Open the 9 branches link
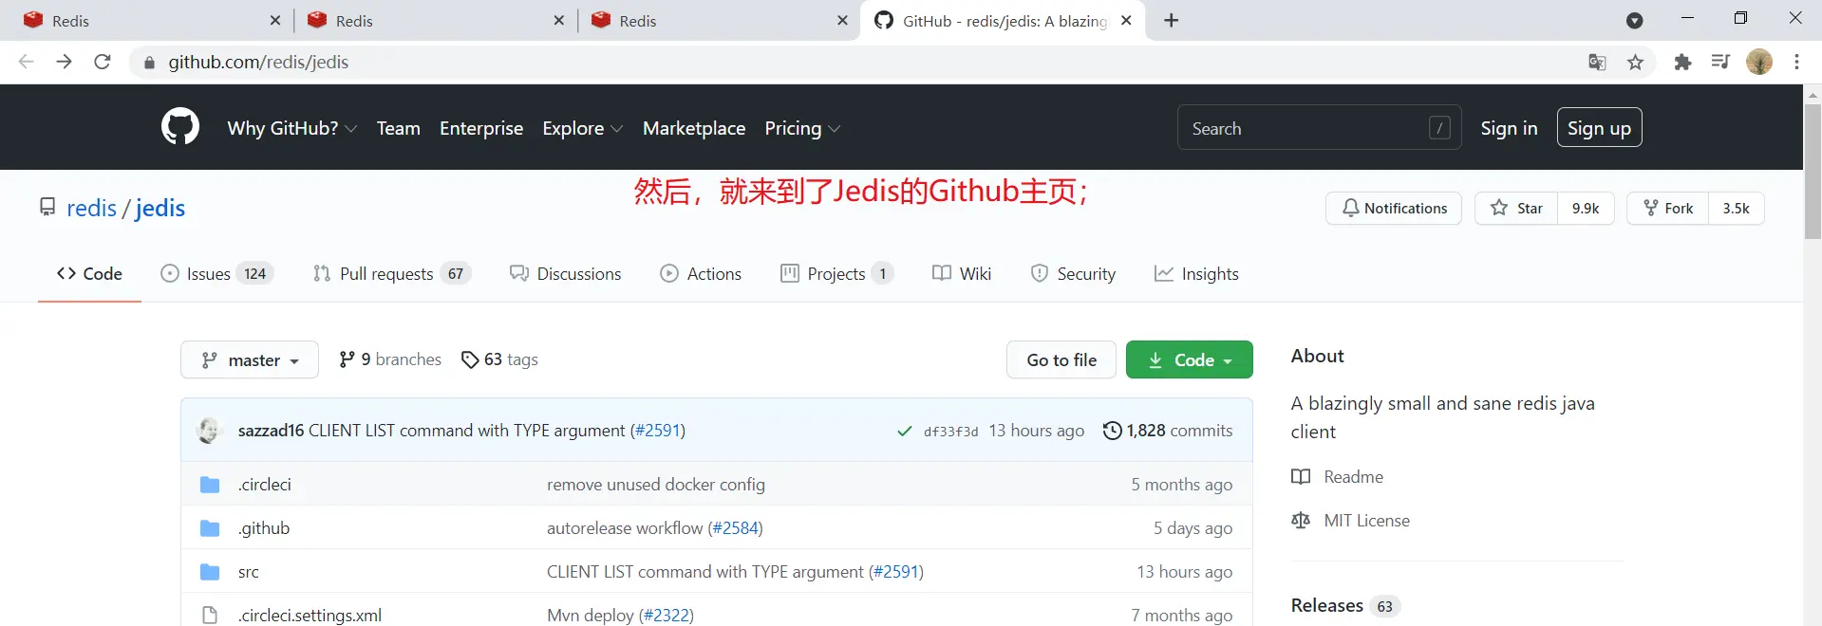Screen dimensions: 1822x626 390,359
